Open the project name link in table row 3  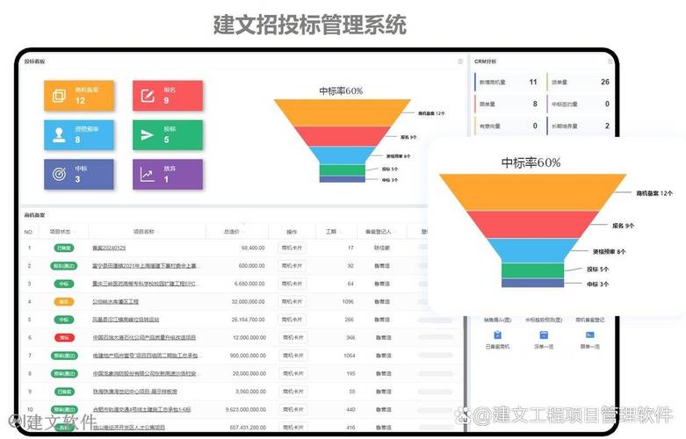click(x=145, y=284)
